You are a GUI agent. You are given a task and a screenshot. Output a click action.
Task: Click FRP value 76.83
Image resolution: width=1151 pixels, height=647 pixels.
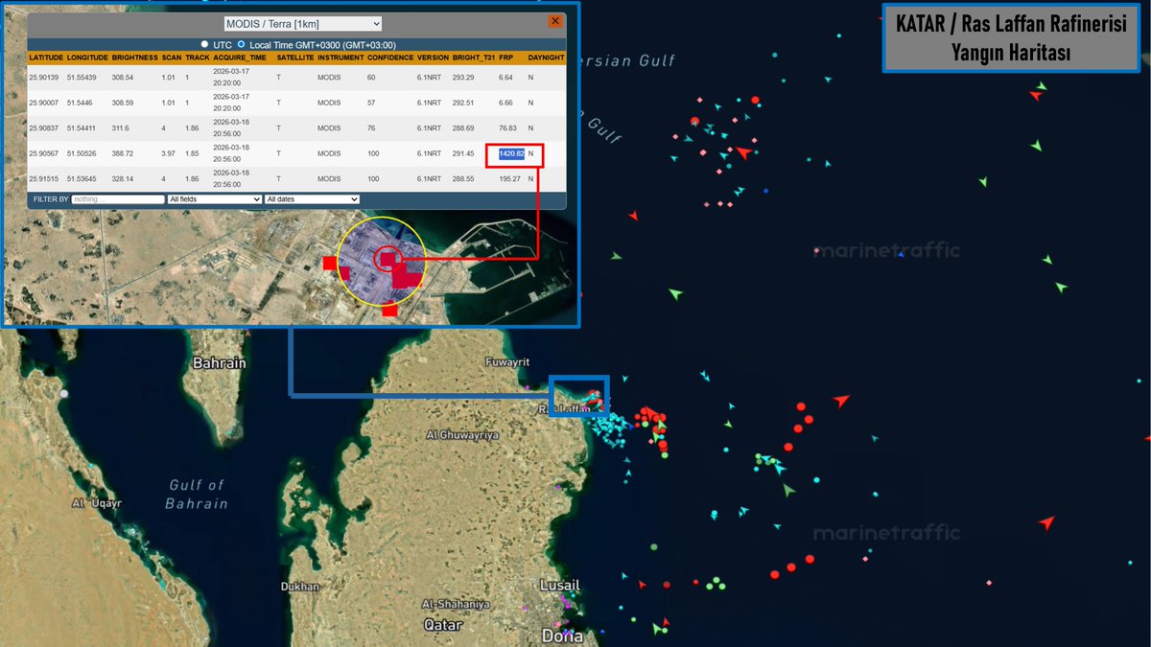point(508,127)
